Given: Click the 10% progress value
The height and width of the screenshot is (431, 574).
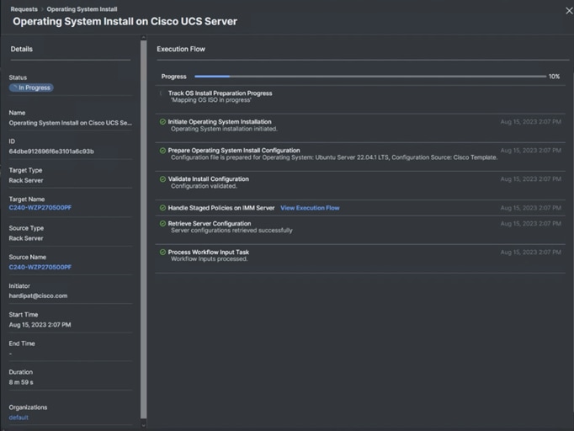Looking at the screenshot, I should pyautogui.click(x=555, y=77).
